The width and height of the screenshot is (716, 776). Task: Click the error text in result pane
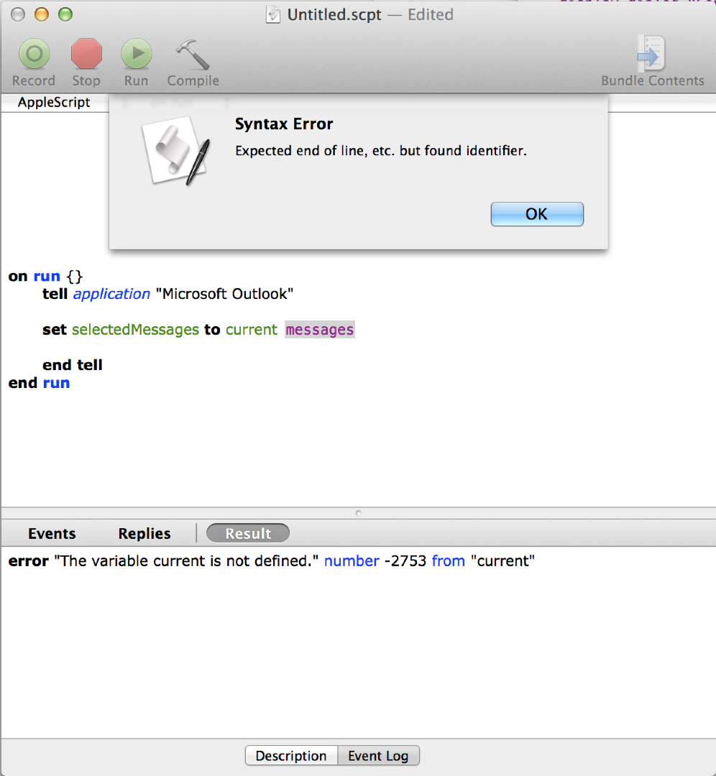pyautogui.click(x=271, y=561)
